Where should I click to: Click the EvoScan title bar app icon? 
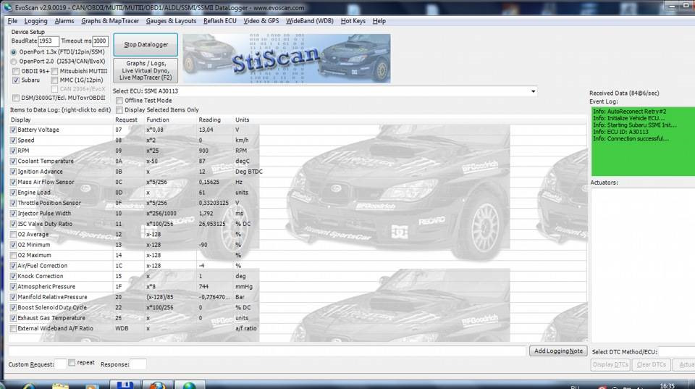(x=7, y=7)
